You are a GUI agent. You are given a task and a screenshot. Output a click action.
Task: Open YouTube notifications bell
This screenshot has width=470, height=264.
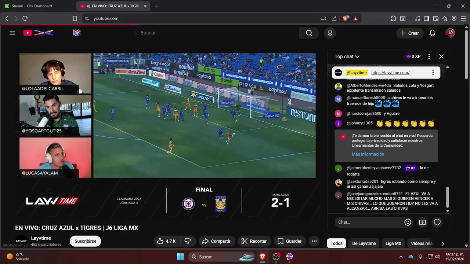[x=432, y=33]
